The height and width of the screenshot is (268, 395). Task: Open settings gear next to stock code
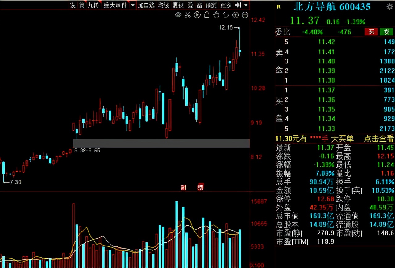(390, 6)
